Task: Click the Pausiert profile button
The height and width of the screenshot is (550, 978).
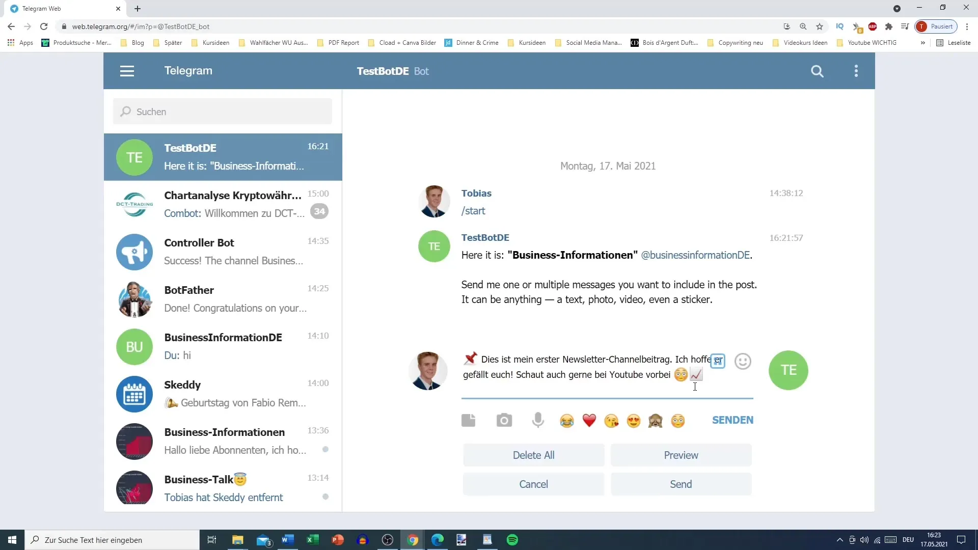Action: [x=936, y=26]
